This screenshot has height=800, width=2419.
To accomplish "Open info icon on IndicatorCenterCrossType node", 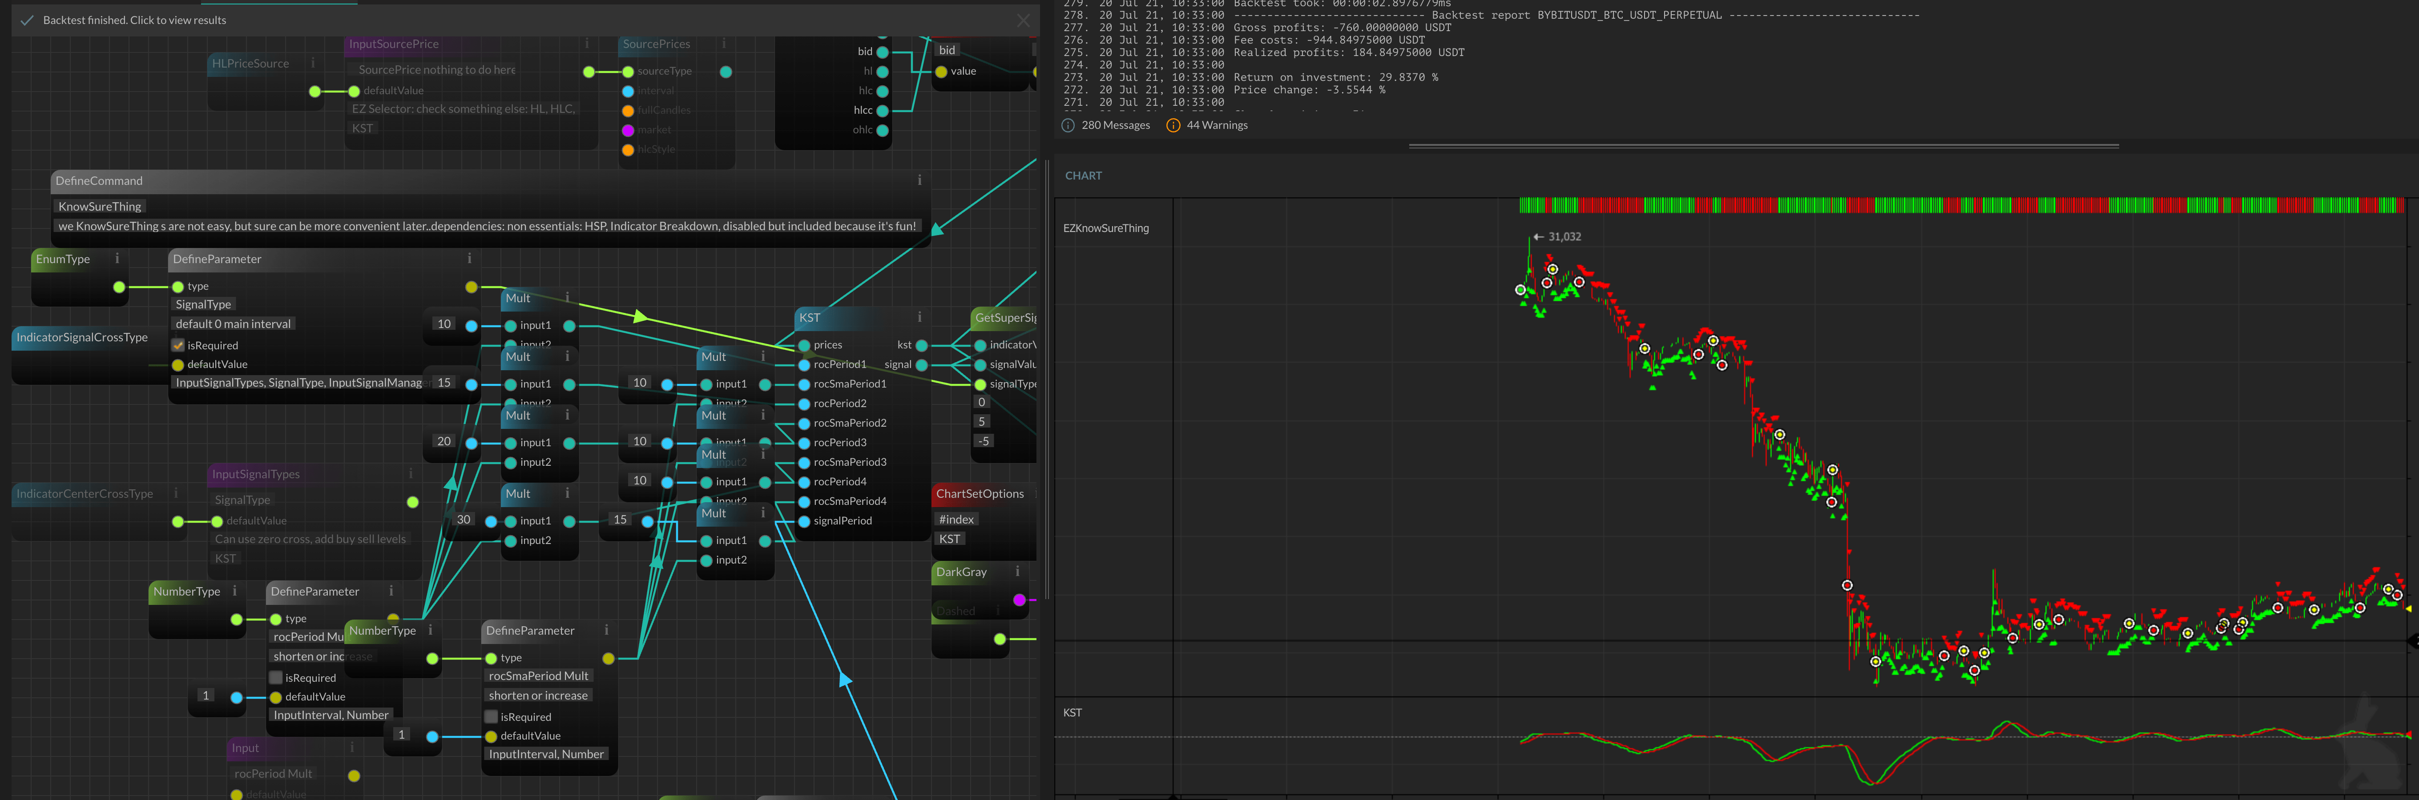I will click(x=176, y=493).
